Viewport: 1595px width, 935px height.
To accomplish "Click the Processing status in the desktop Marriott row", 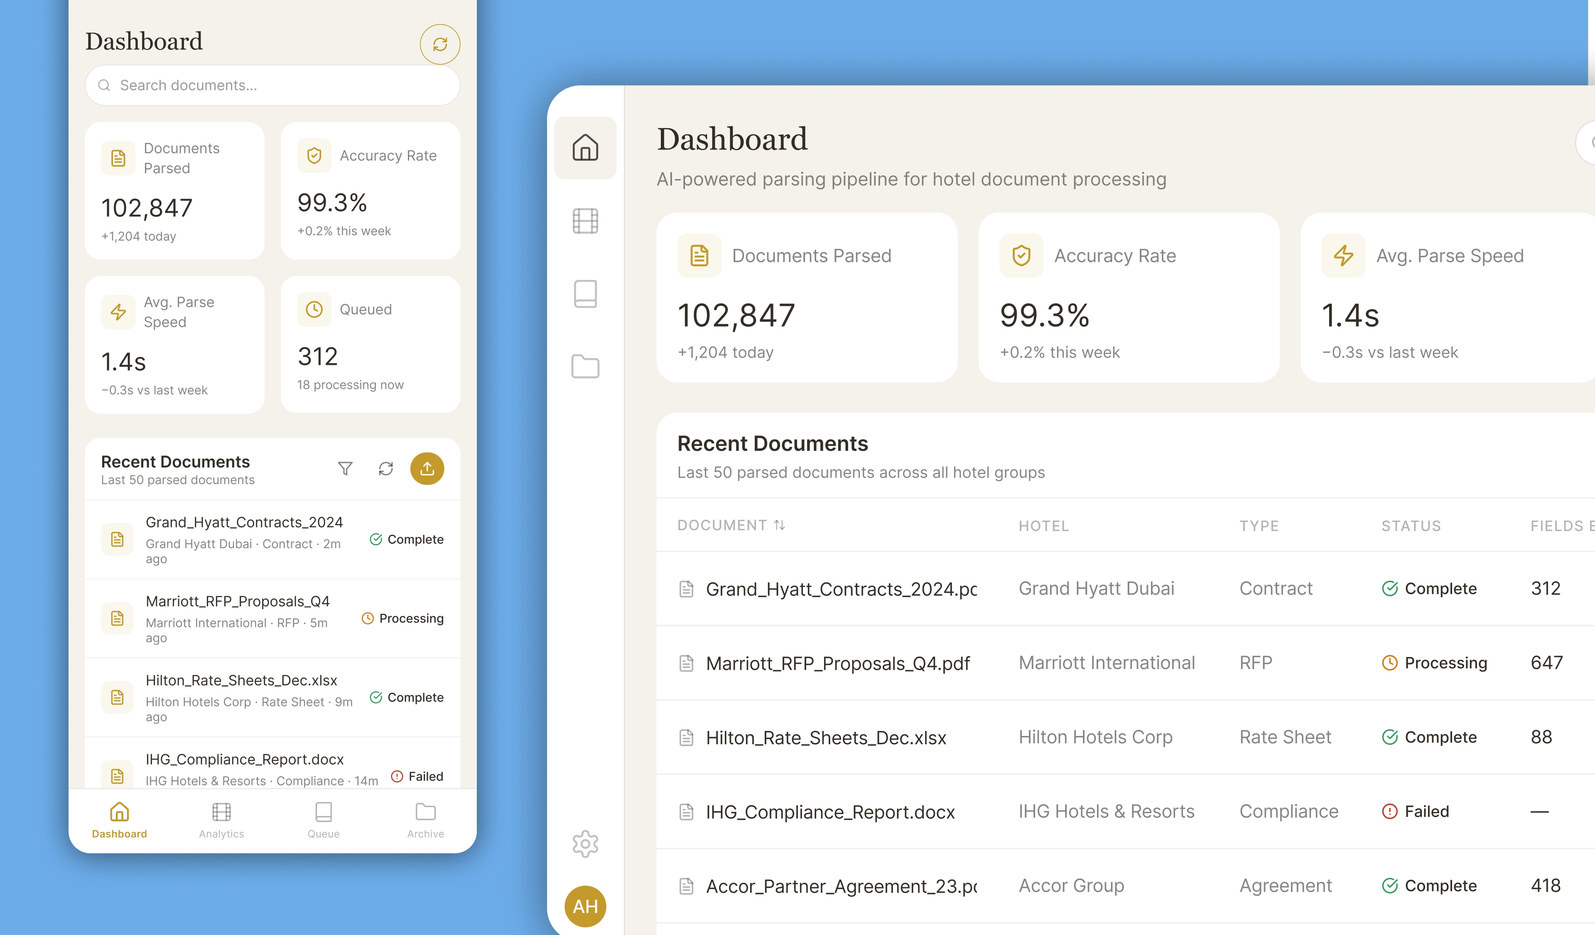I will [1434, 663].
